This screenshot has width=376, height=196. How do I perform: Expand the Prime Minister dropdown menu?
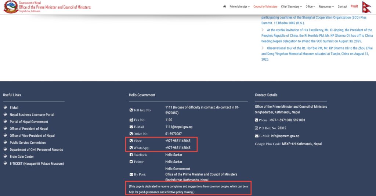[x=239, y=7]
